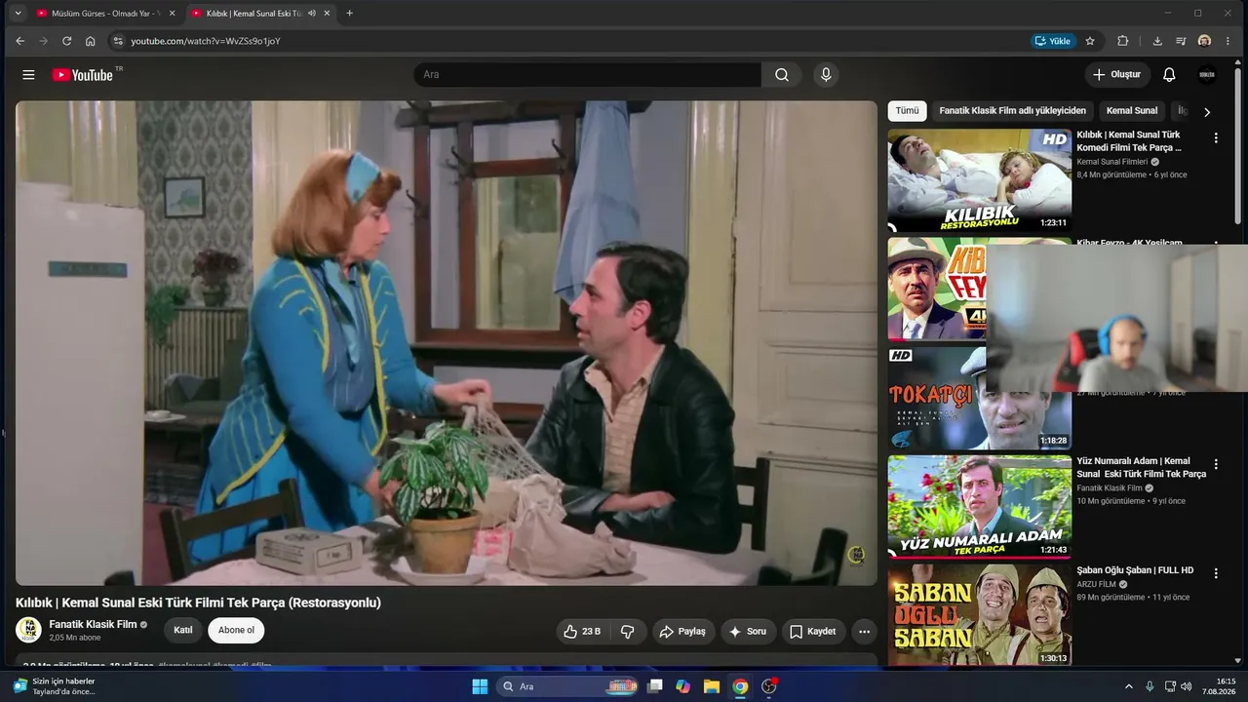The height and width of the screenshot is (702, 1248).
Task: Open Copilot from the taskbar
Action: pyautogui.click(x=683, y=686)
